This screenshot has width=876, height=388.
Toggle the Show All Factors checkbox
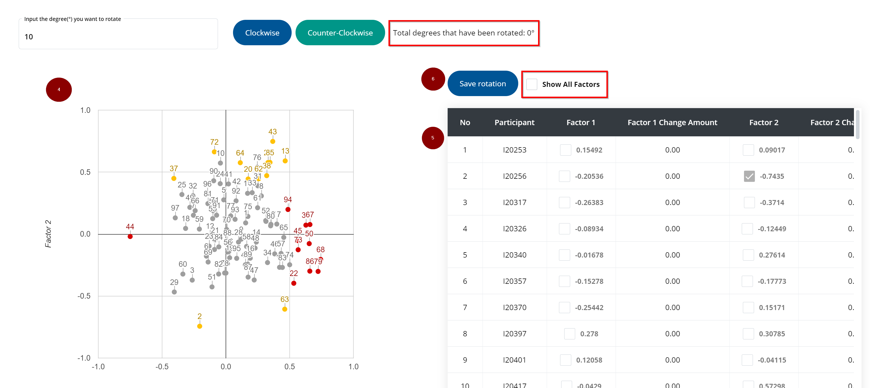(x=532, y=84)
